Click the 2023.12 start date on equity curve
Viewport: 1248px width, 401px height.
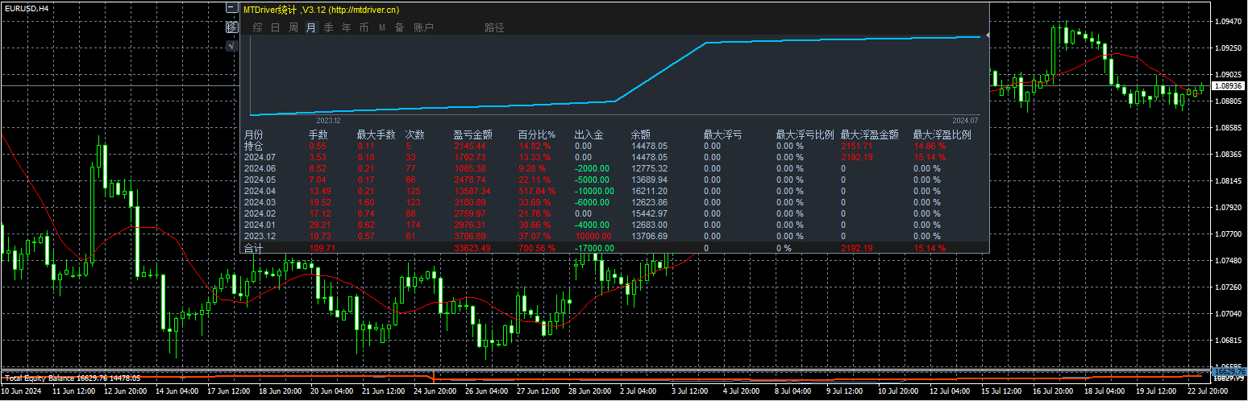[x=328, y=120]
